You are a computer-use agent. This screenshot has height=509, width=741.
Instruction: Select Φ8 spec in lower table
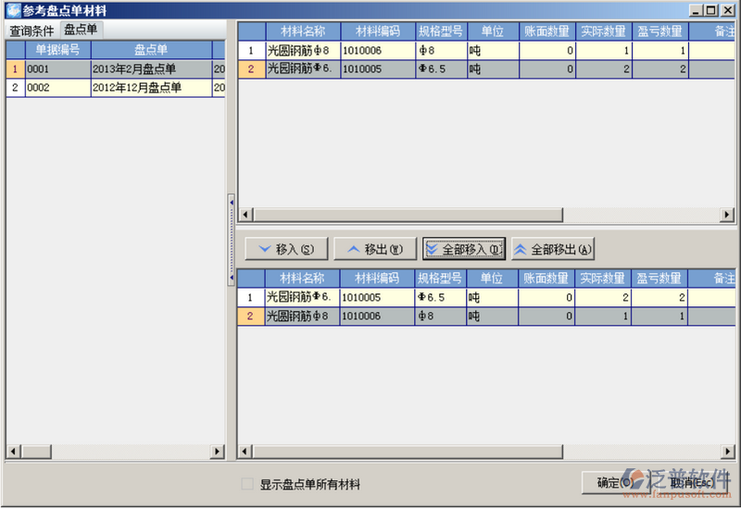click(x=440, y=316)
